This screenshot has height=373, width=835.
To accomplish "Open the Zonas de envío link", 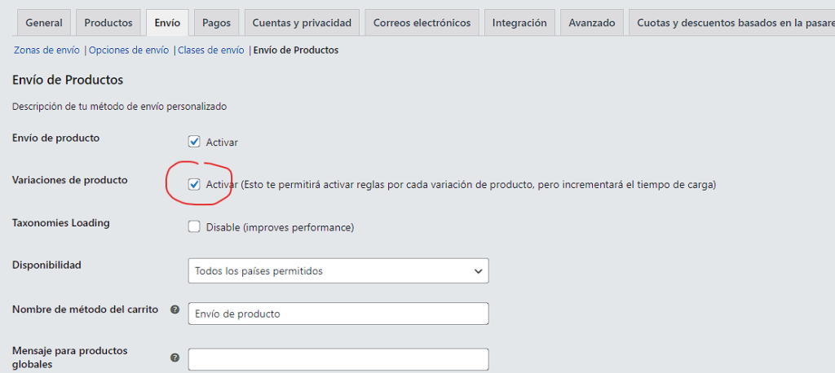I will point(46,50).
